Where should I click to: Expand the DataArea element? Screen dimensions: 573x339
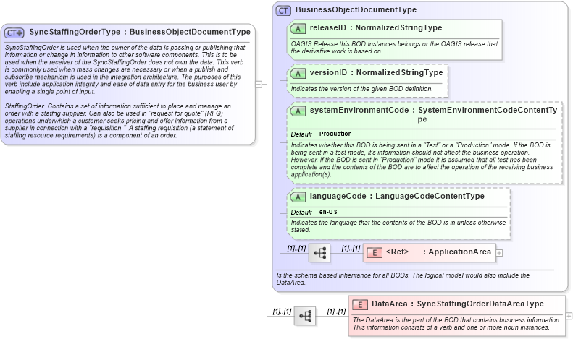click(x=569, y=316)
